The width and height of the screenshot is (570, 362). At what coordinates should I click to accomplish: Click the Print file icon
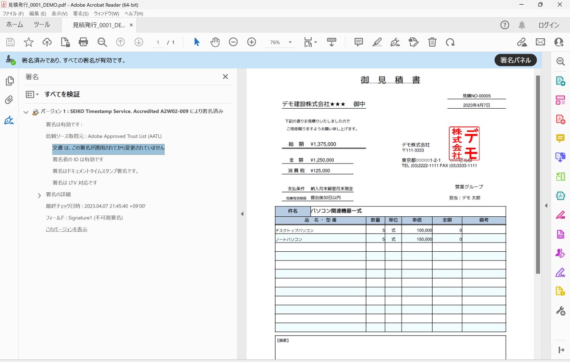[83, 42]
